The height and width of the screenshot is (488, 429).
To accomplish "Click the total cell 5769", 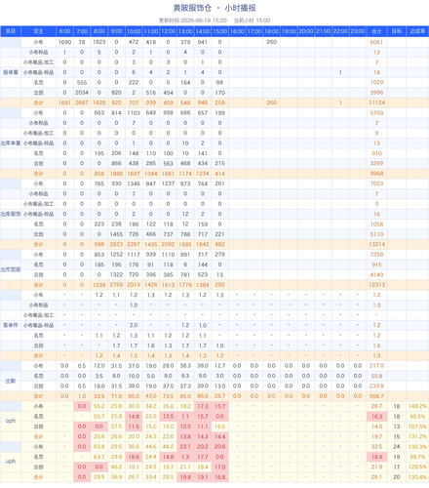I will click(x=376, y=113).
